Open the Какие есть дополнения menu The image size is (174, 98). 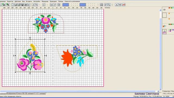(x=72, y=1)
